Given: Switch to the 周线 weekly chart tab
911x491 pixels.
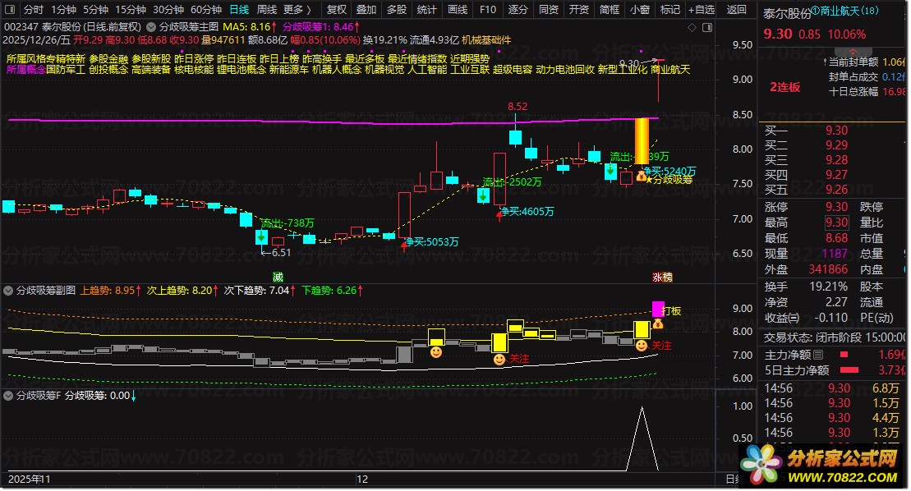Looking at the screenshot, I should (x=267, y=9).
